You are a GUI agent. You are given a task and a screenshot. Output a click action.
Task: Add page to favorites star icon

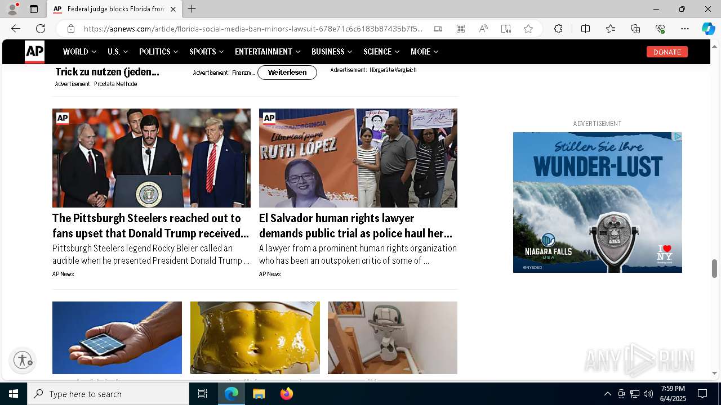coord(528,29)
